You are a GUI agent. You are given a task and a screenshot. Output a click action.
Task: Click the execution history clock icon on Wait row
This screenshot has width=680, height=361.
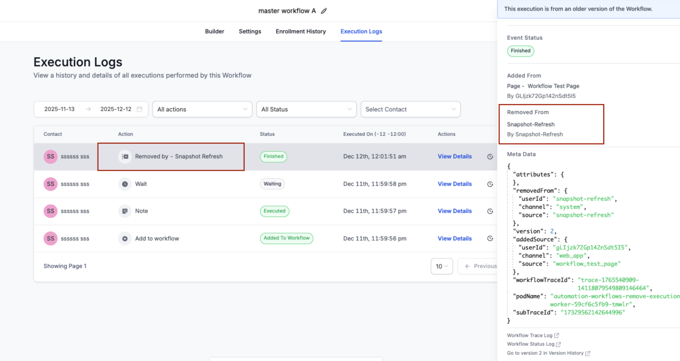point(490,184)
